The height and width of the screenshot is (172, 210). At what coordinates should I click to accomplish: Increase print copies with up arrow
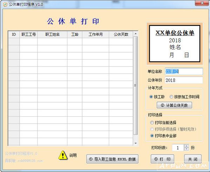point(186,146)
